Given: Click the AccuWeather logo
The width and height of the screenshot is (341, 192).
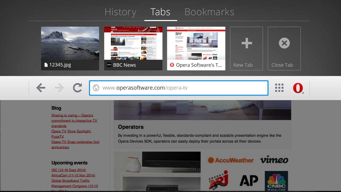Looking at the screenshot, I should [x=231, y=160].
